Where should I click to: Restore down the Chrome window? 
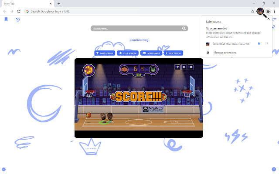coord(264,3)
